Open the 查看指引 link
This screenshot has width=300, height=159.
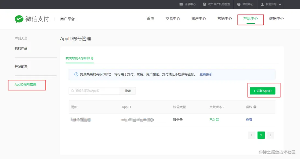(205, 74)
